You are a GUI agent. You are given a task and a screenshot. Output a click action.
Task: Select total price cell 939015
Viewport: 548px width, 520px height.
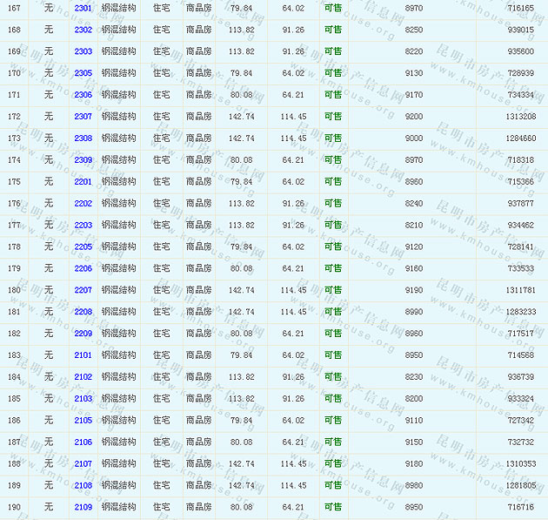pyautogui.click(x=522, y=30)
